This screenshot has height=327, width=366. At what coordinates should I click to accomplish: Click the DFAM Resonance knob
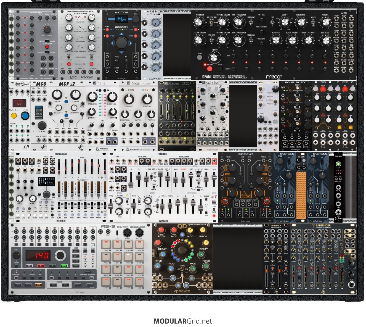pos(301,22)
